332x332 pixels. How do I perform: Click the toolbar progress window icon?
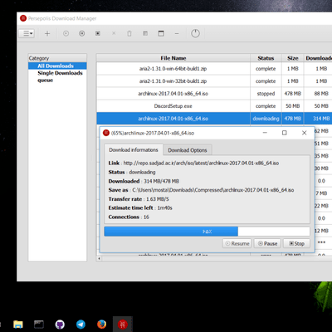point(161,33)
